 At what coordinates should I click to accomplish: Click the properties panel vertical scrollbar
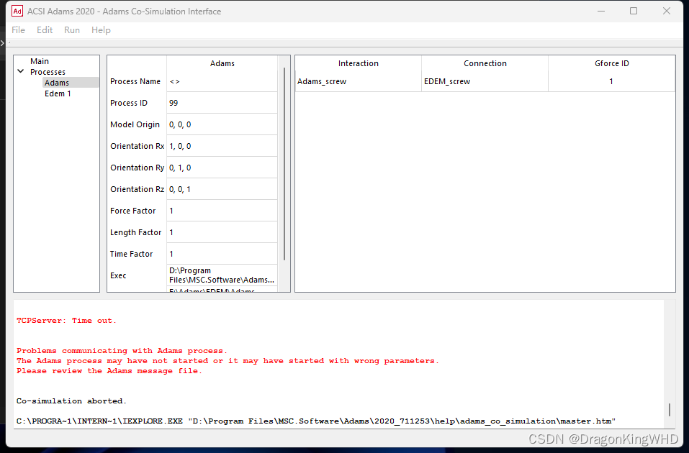coord(284,164)
